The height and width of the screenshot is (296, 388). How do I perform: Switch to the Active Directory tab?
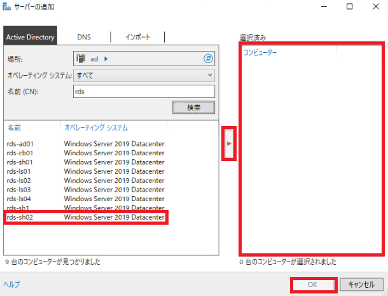(x=30, y=36)
